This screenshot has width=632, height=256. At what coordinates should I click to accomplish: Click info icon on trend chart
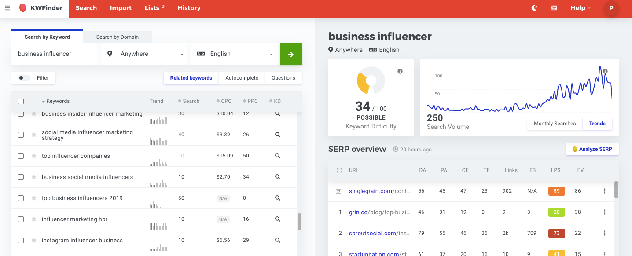pos(605,71)
